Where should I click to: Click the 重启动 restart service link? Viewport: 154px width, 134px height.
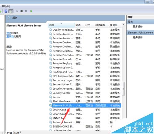coord(10,36)
